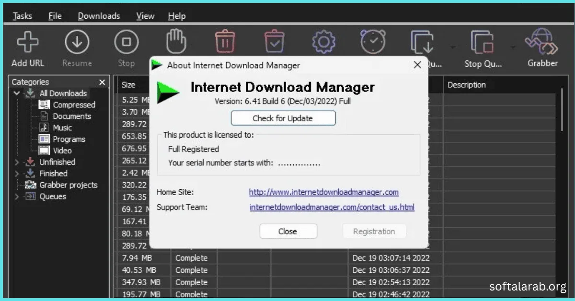
Task: Expand the Queues category node
Action: click(x=17, y=197)
